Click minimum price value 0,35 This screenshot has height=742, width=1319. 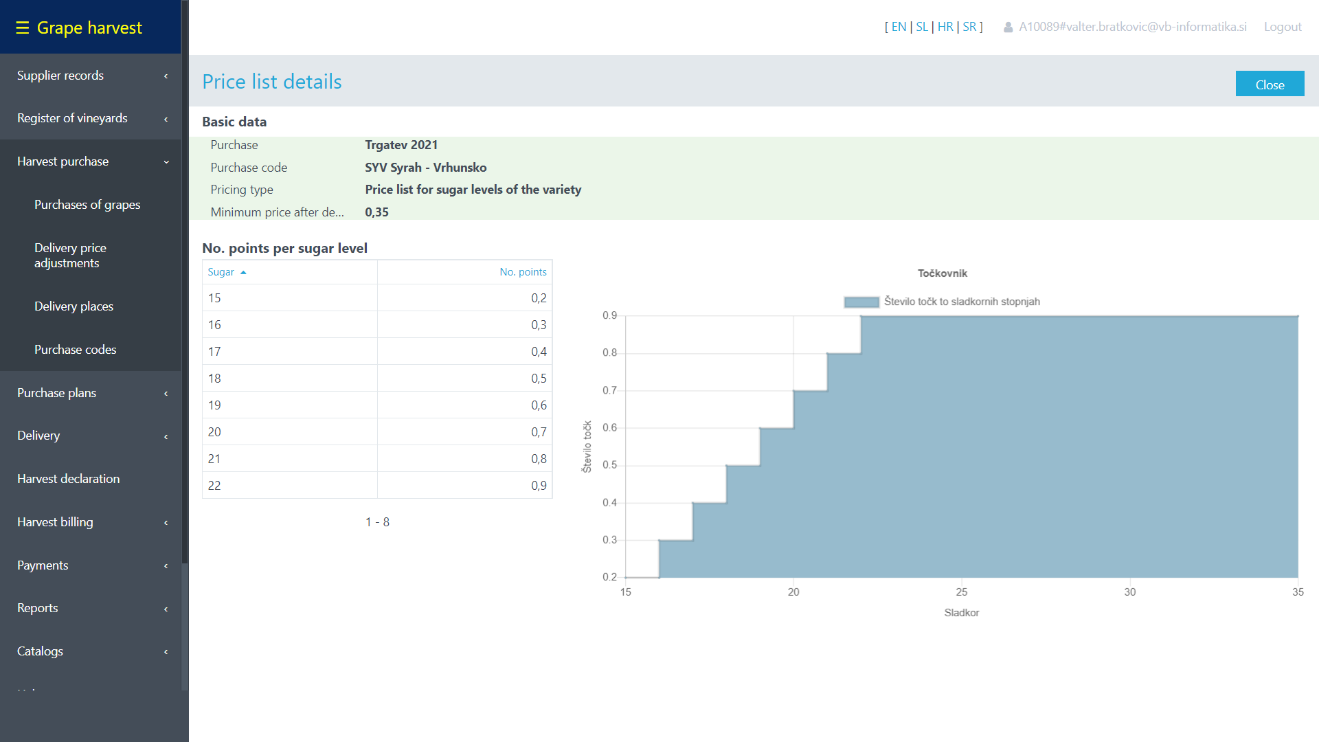point(376,212)
